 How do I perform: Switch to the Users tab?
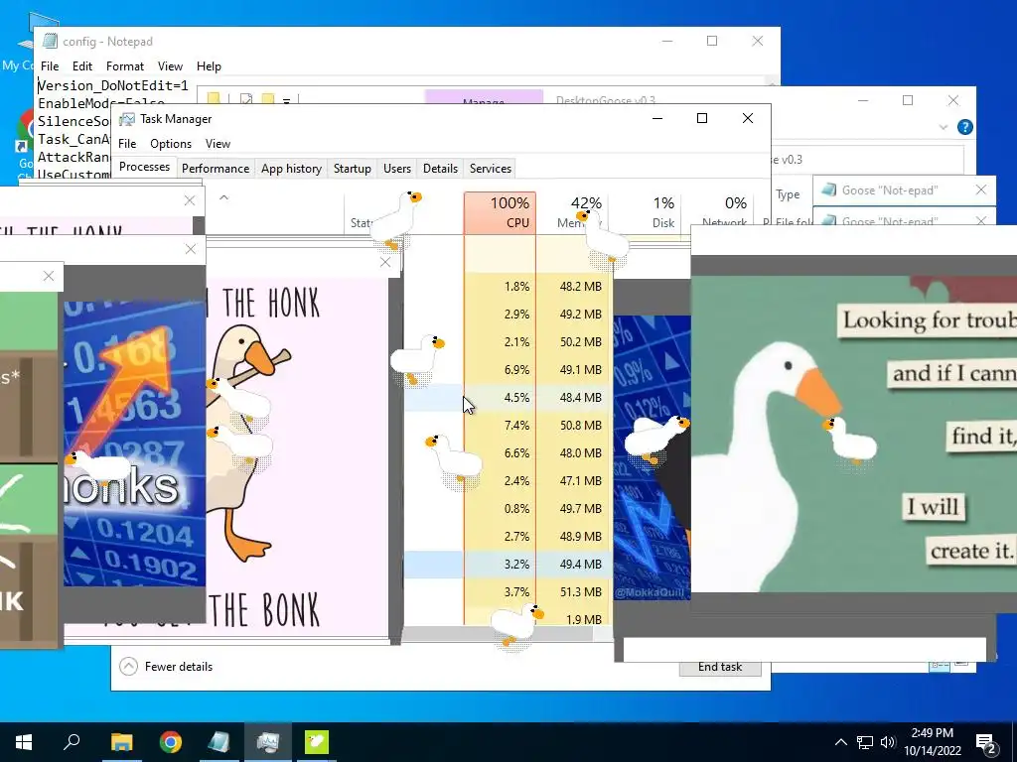click(397, 169)
